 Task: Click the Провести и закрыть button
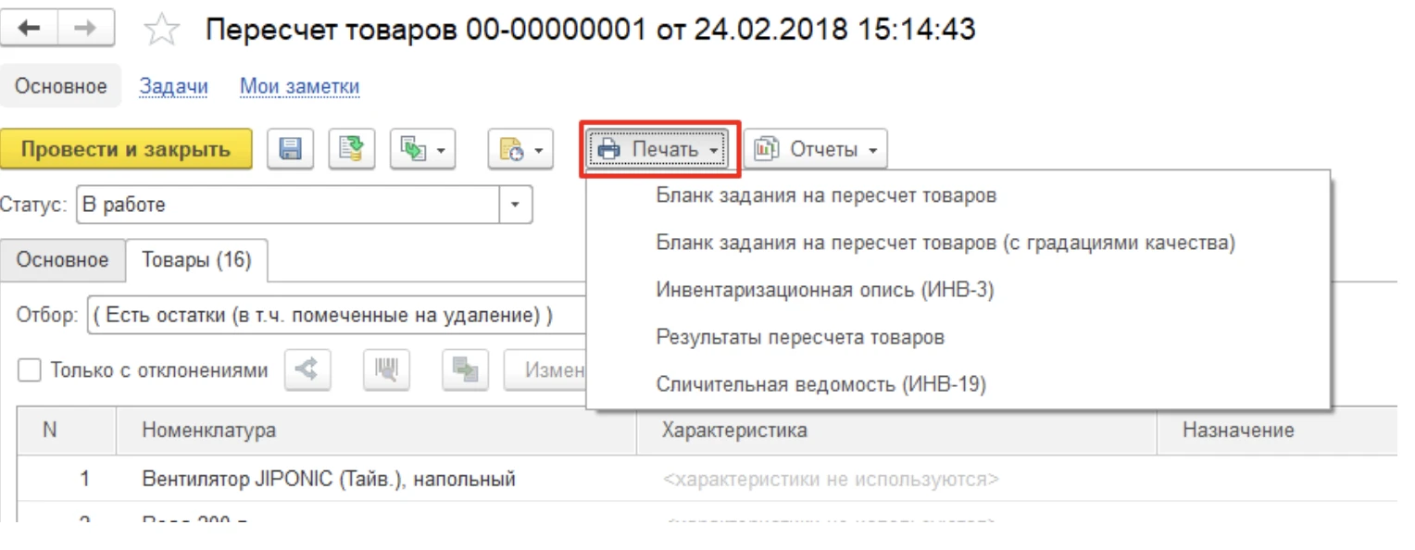[126, 149]
